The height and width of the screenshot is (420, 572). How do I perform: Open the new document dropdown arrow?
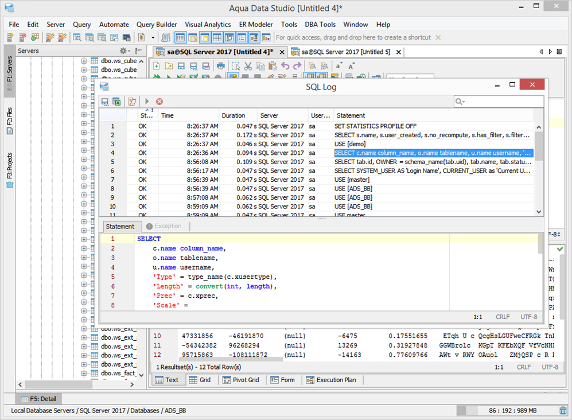click(153, 37)
